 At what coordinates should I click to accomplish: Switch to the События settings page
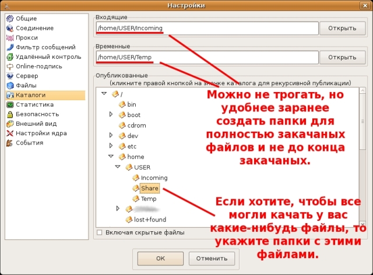coord(29,143)
